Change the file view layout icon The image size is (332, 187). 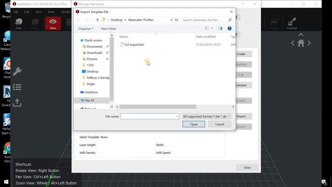(207, 29)
